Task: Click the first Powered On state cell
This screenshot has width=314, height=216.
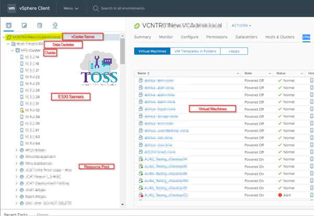Action: click(x=254, y=159)
